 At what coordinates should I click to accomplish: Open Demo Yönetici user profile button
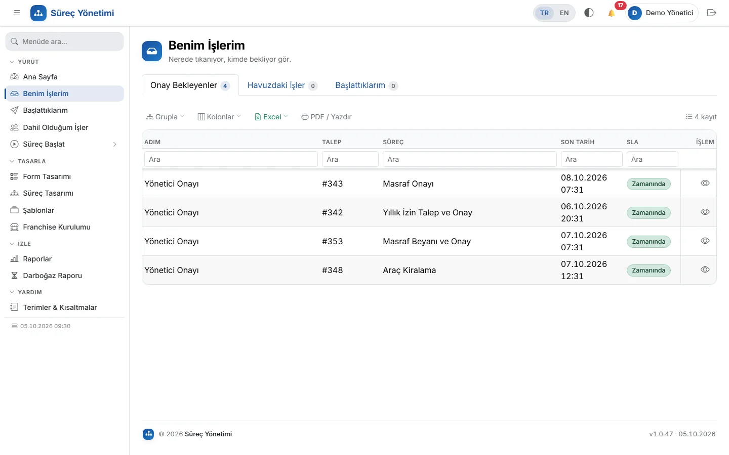point(663,13)
